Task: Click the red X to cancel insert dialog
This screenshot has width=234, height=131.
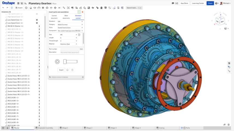Action: pyautogui.click(x=82, y=12)
